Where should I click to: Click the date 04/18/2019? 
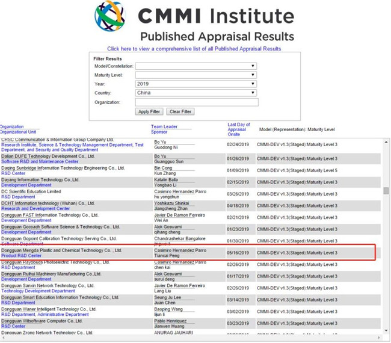238,206
